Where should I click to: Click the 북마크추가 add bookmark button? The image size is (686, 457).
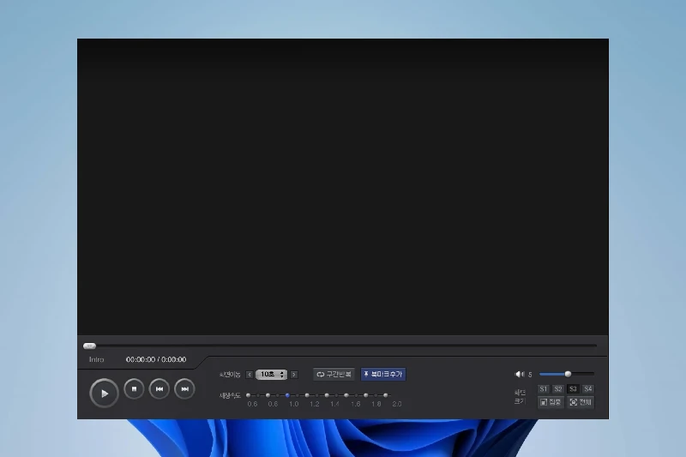(x=383, y=375)
